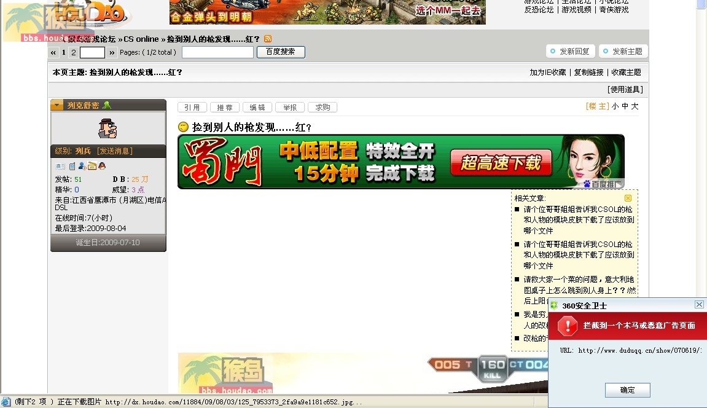Open the profile card icon under the avatar
This screenshot has width=707, height=408.
coord(60,167)
